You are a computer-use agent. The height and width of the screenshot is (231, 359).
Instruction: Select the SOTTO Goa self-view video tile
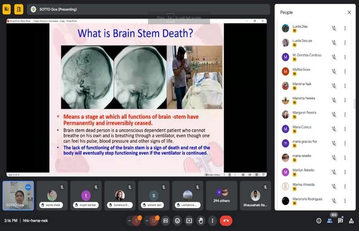point(18,195)
